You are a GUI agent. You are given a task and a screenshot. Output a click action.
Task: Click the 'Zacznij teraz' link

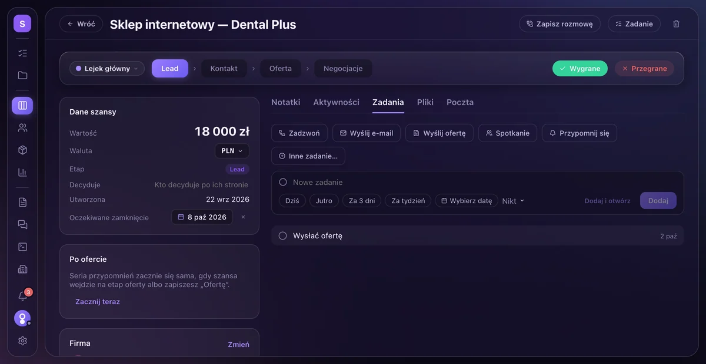98,302
